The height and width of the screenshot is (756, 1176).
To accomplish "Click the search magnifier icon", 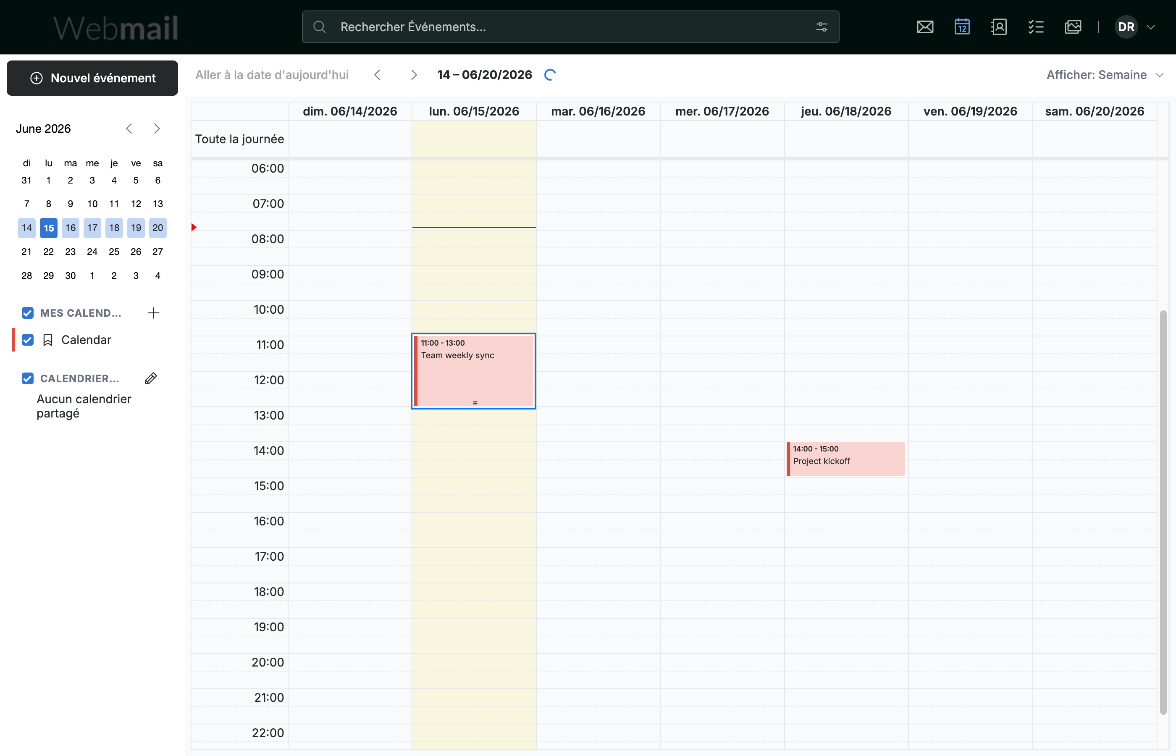I will (320, 27).
